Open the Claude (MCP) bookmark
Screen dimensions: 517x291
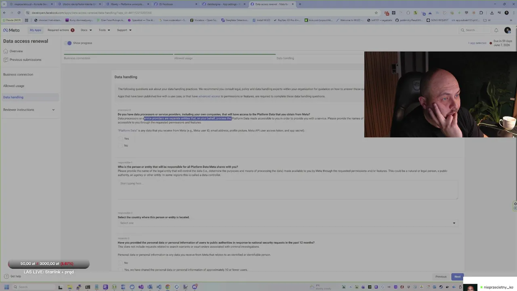11,20
